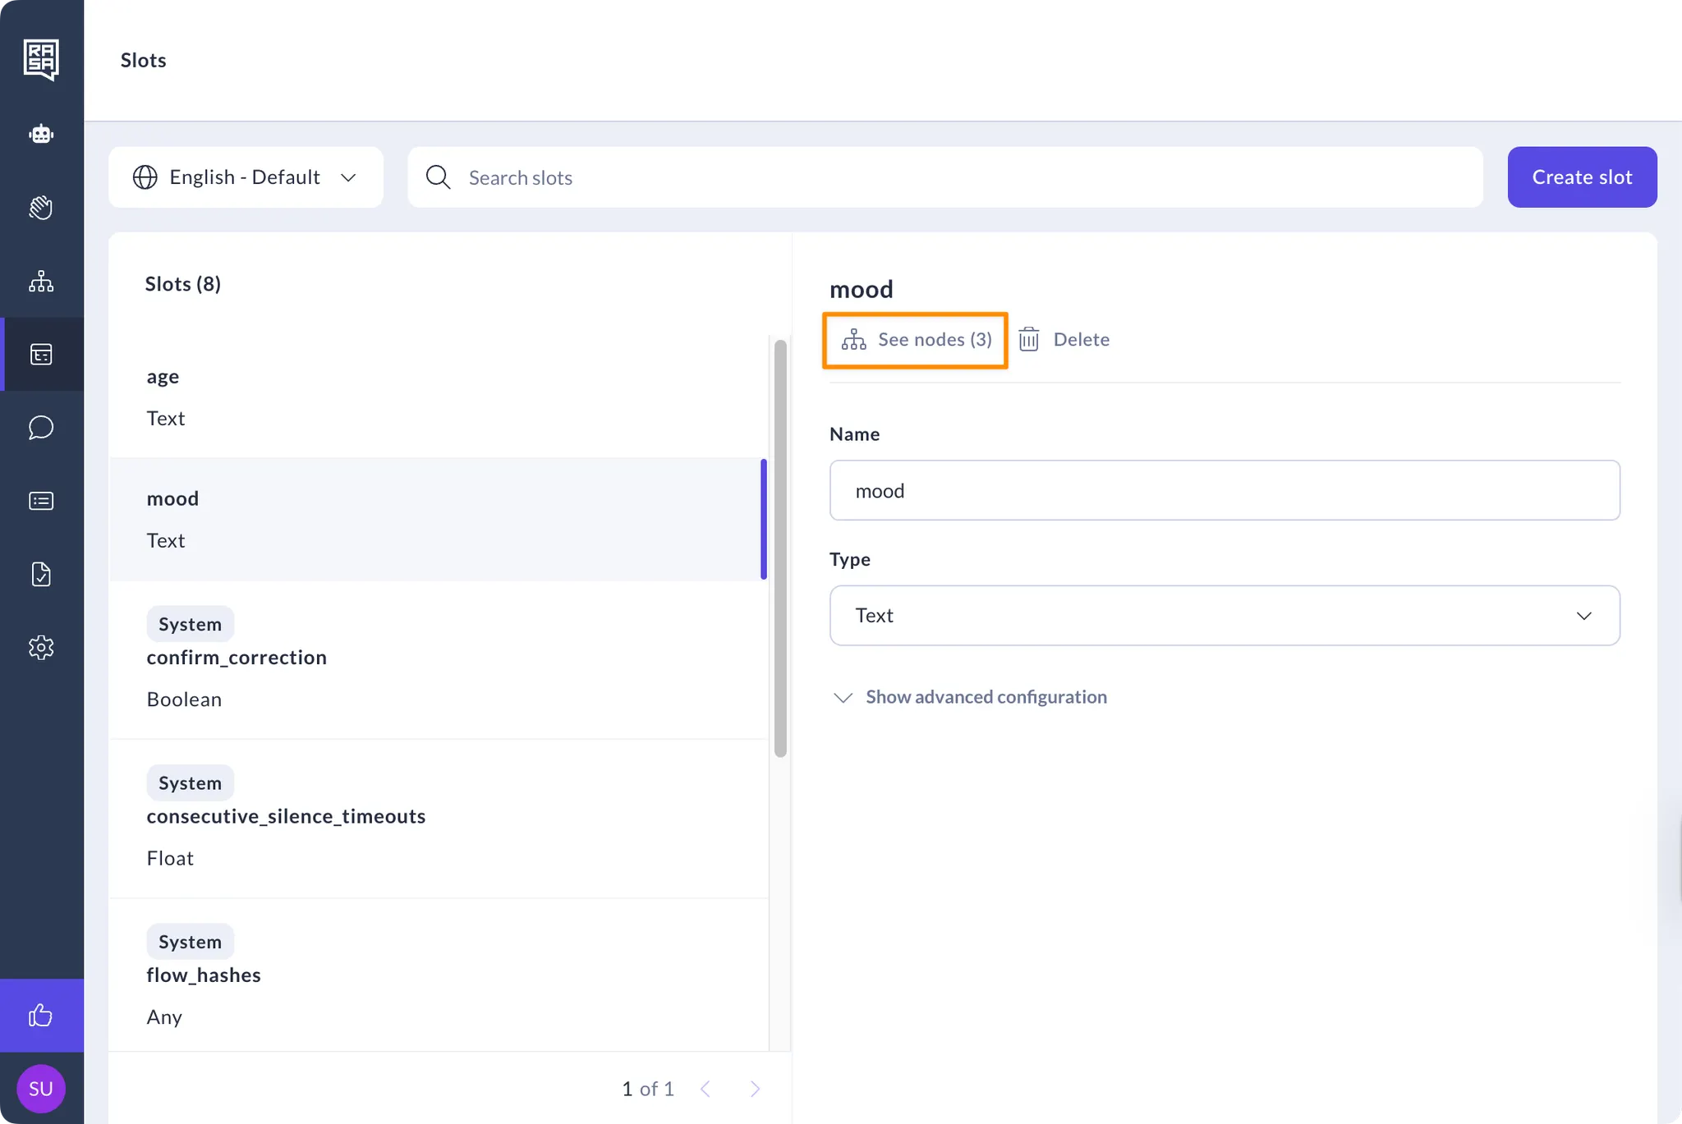This screenshot has height=1124, width=1682.
Task: Open the flows tree sidebar icon
Action: pos(41,282)
